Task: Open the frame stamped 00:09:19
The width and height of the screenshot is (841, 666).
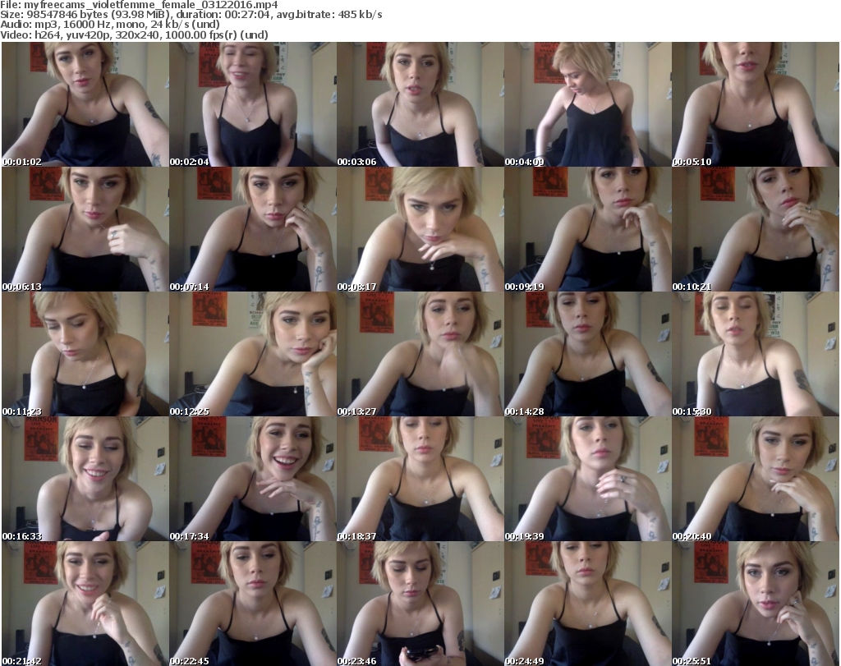Action: coord(588,229)
